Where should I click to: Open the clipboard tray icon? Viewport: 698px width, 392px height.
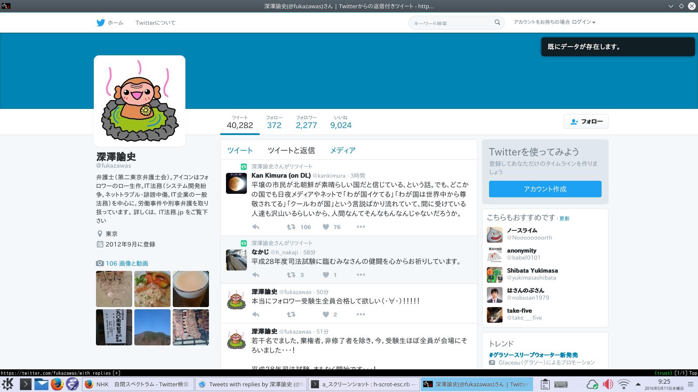pyautogui.click(x=545, y=384)
